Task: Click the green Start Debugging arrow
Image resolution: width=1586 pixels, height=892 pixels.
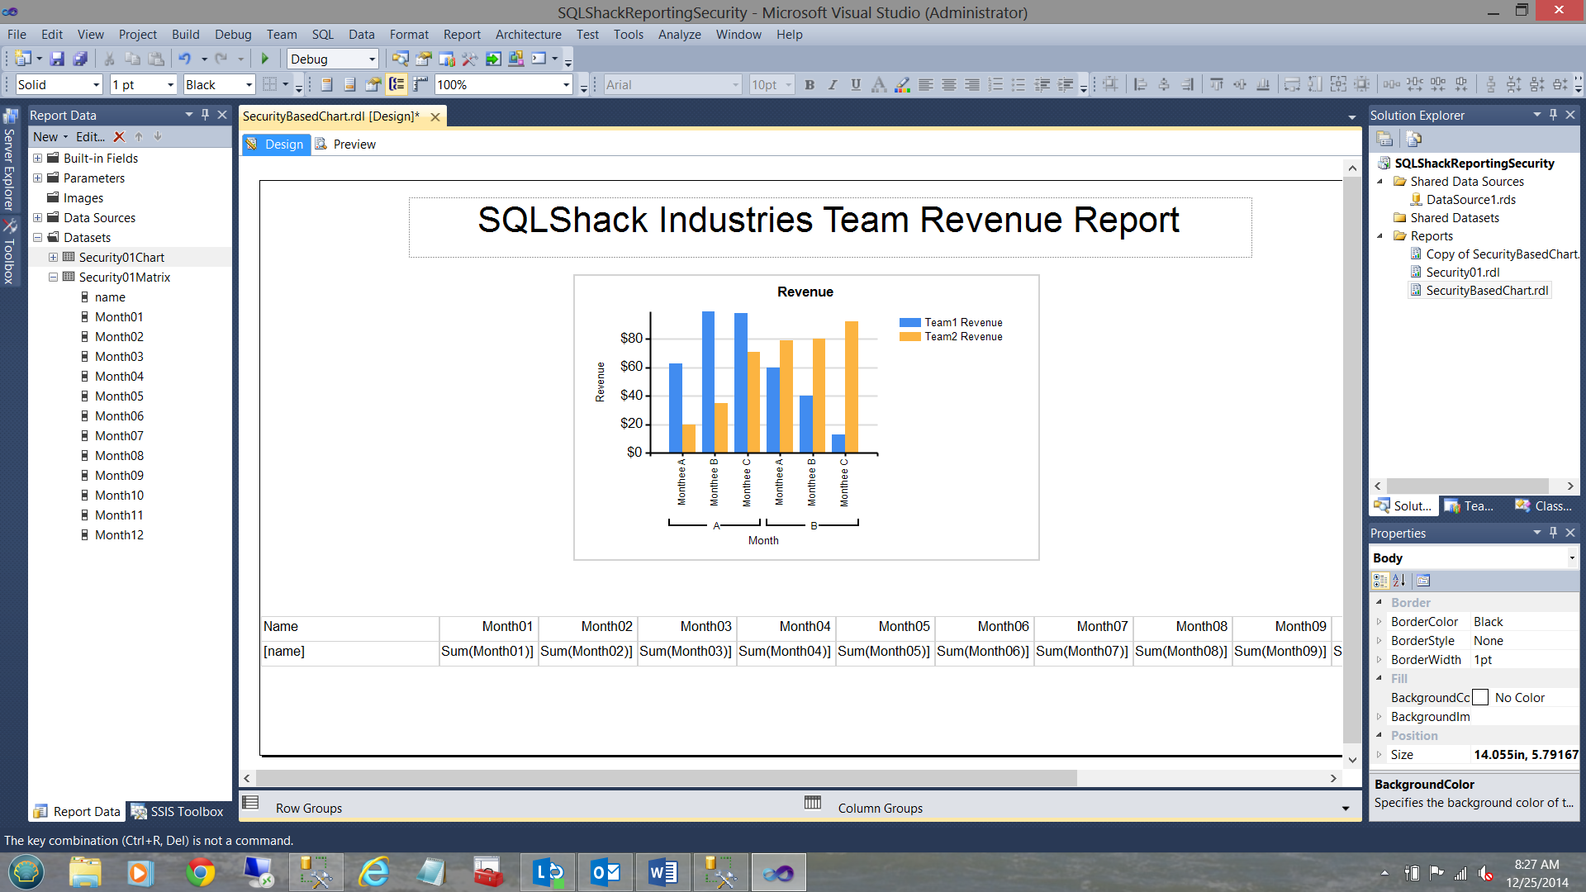Action: click(265, 59)
